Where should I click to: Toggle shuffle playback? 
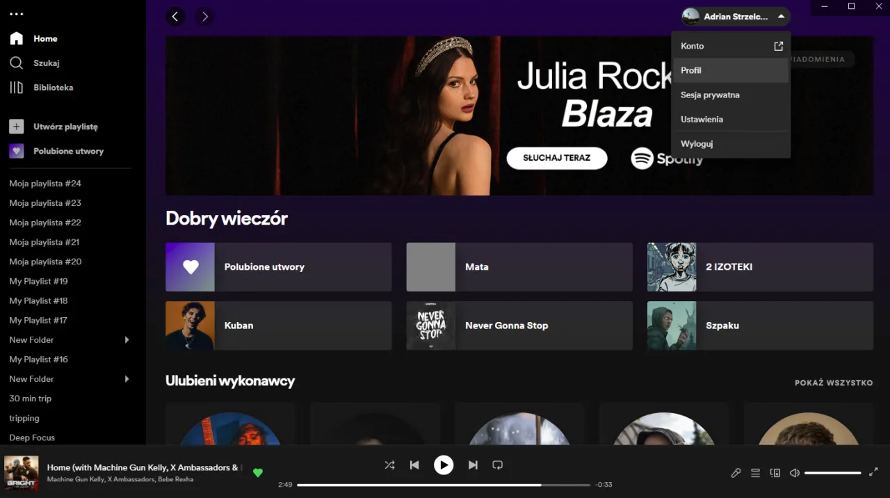coord(389,465)
